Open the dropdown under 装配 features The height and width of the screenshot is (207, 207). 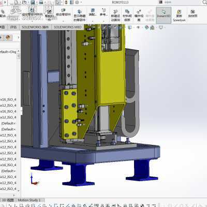93,21
